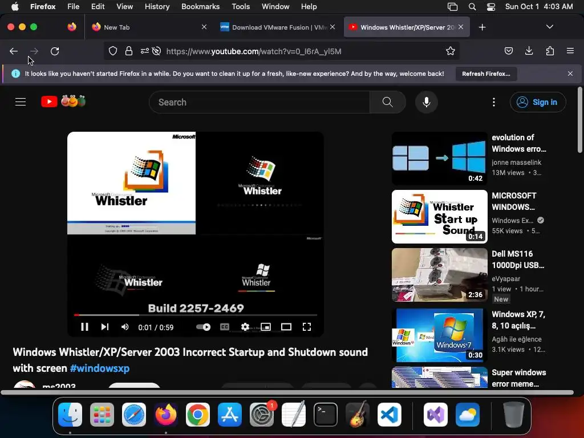The height and width of the screenshot is (438, 584).
Task: Open the Firefox History menu
Action: [157, 7]
